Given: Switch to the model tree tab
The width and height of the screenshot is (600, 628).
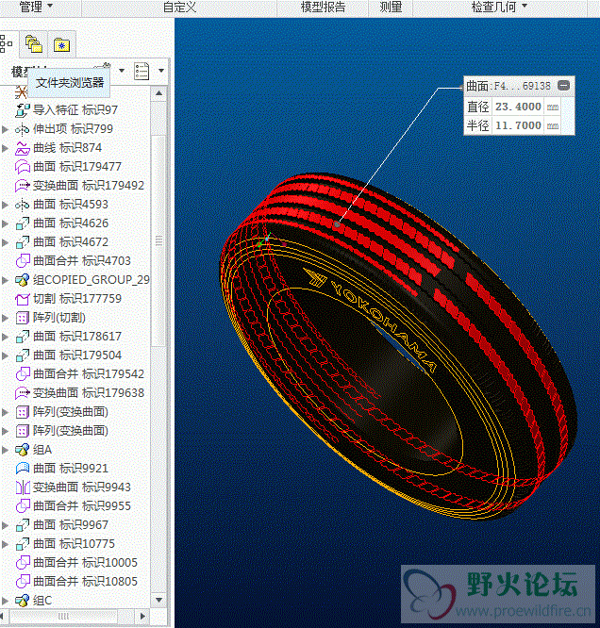Looking at the screenshot, I should point(6,43).
